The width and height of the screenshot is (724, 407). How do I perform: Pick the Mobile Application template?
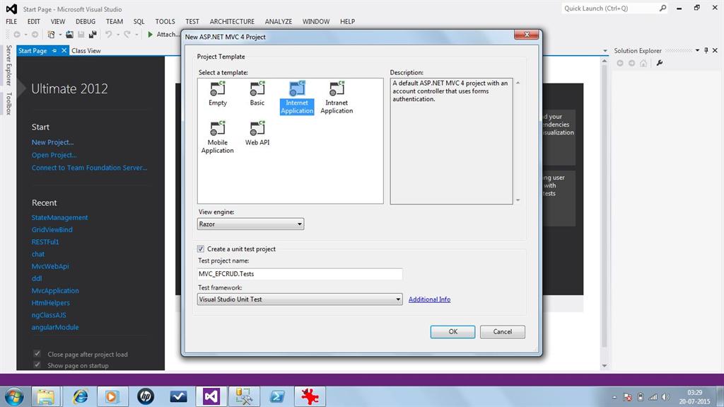click(218, 137)
